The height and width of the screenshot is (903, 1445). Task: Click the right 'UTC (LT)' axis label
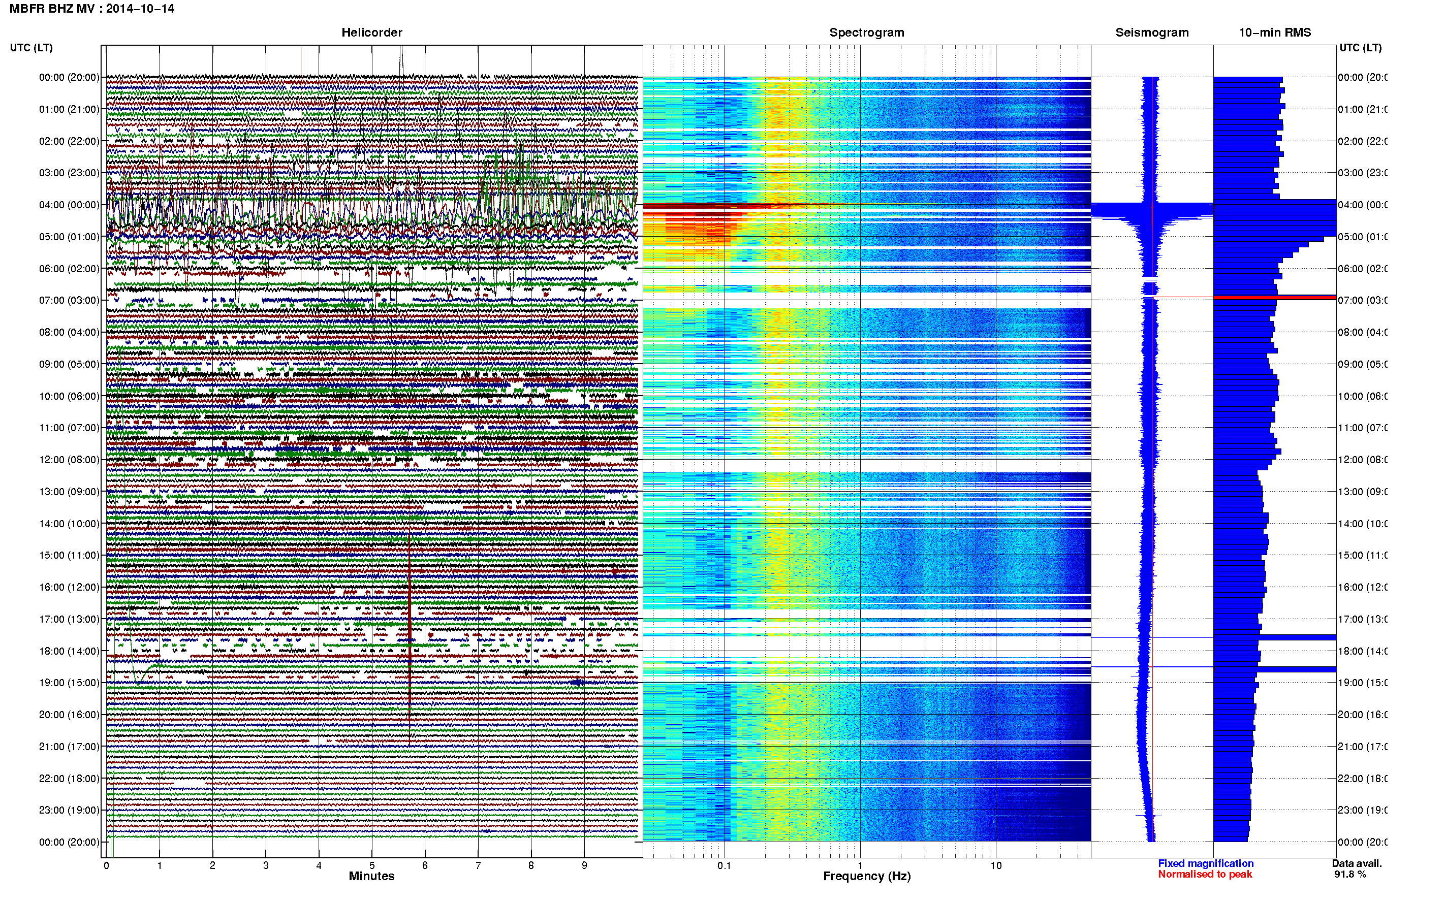[x=1360, y=48]
